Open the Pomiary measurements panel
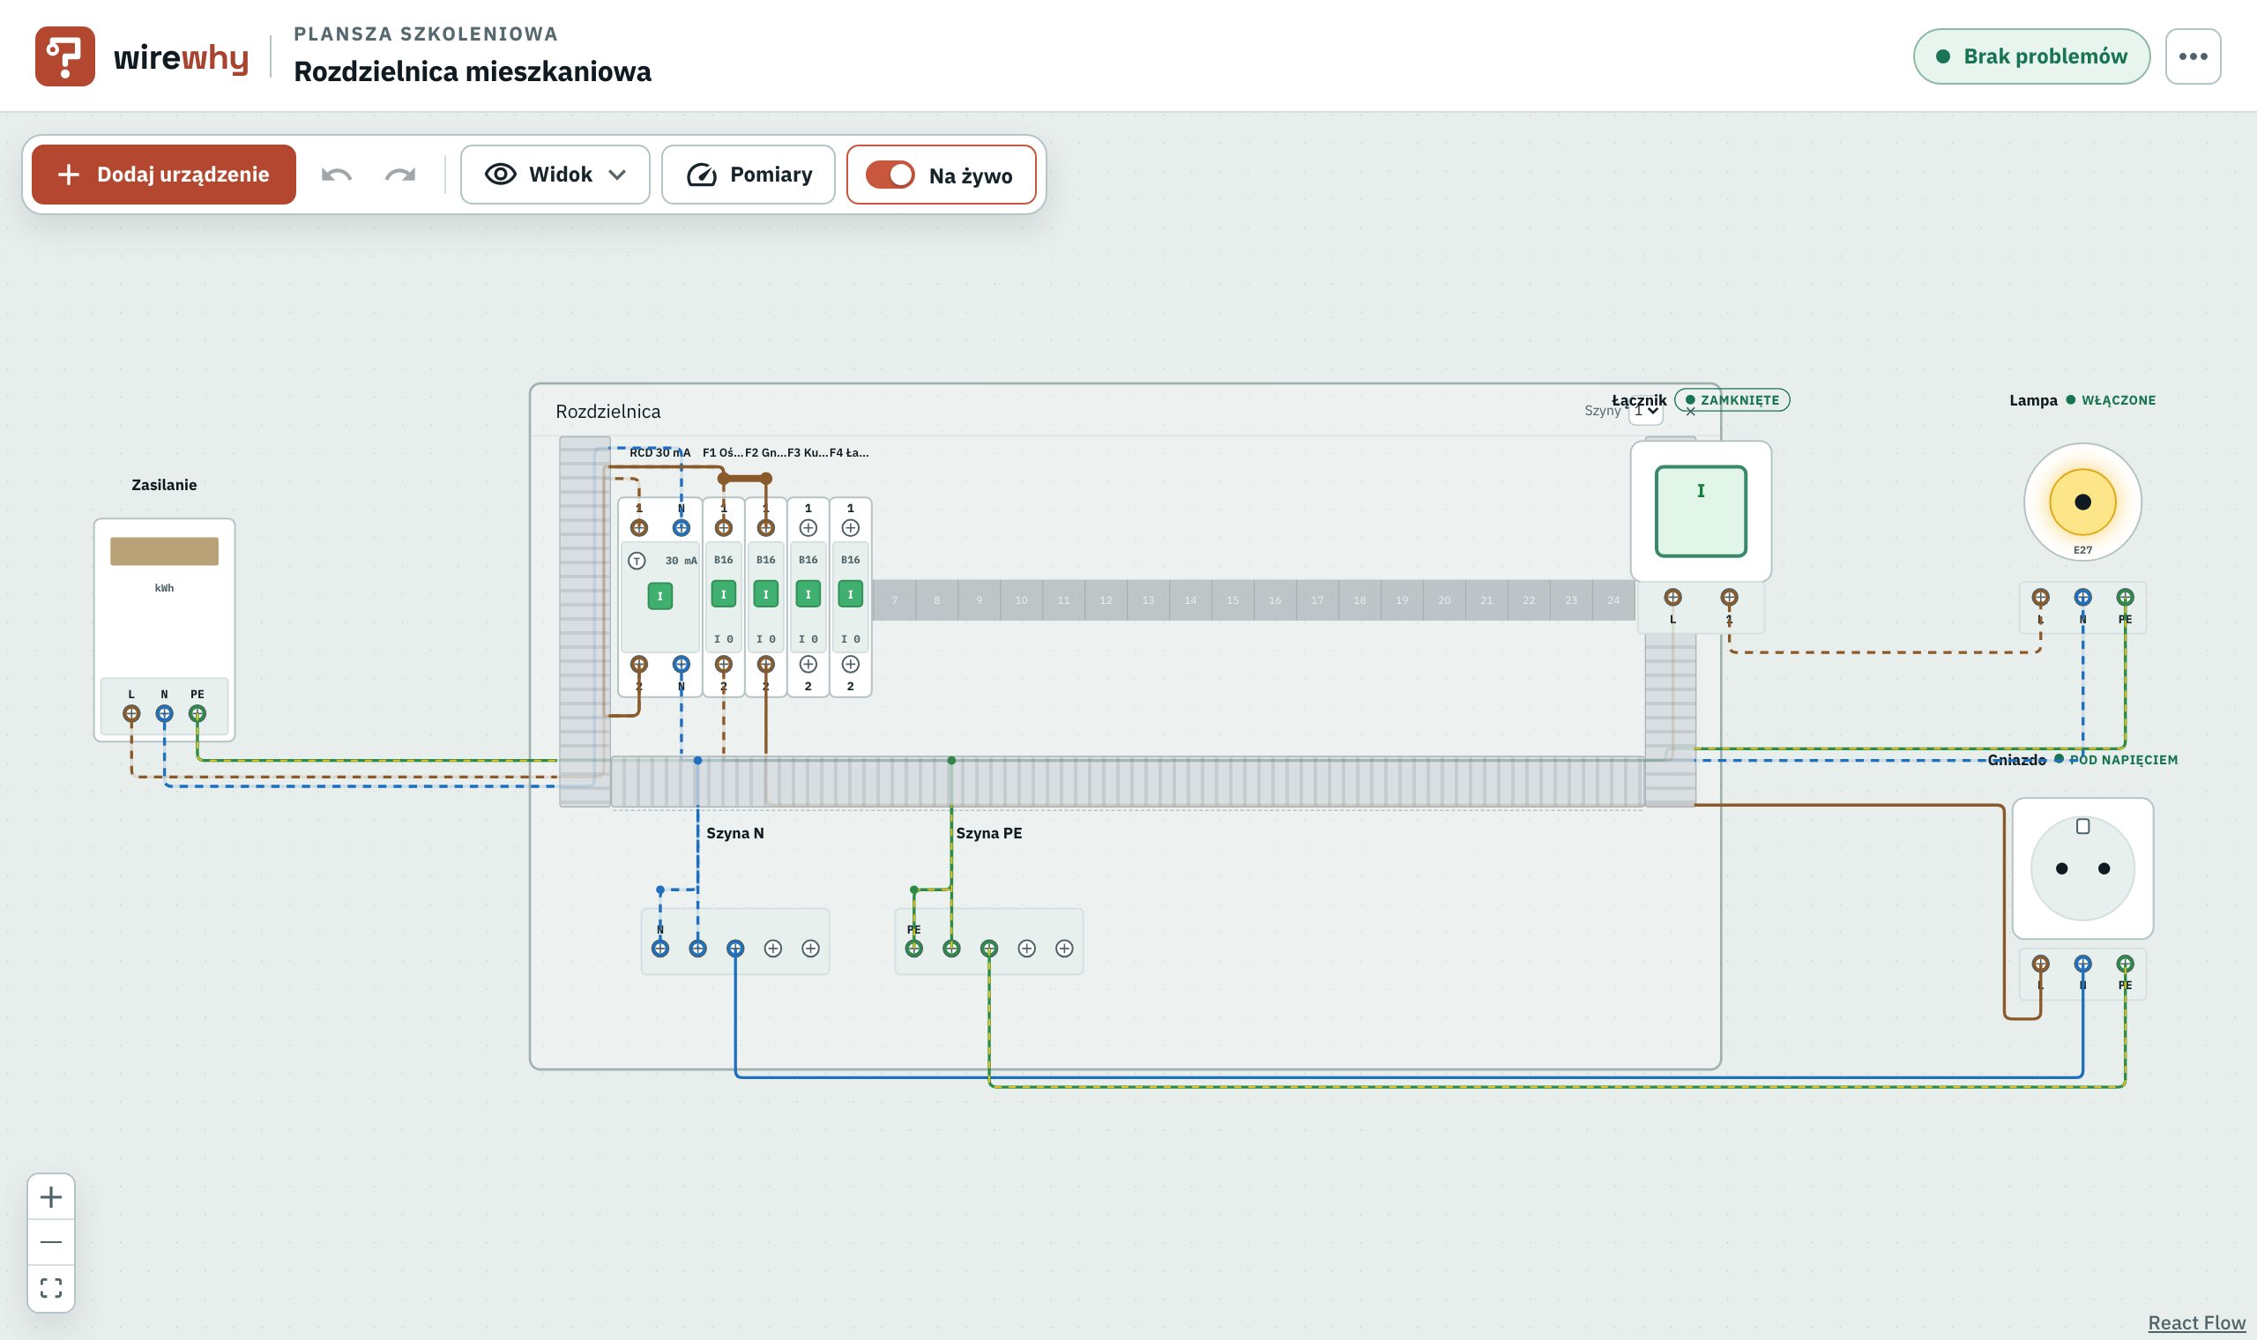The image size is (2257, 1340). coord(749,175)
